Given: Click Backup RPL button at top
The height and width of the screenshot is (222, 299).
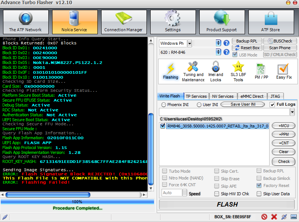Looking at the screenshot, I should [247, 41].
